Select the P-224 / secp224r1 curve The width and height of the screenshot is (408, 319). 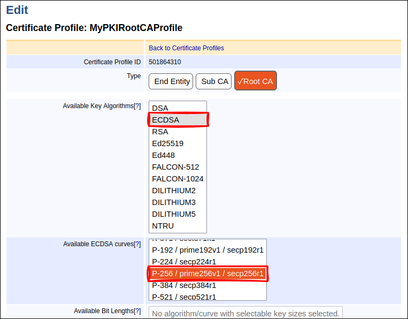pos(184,262)
